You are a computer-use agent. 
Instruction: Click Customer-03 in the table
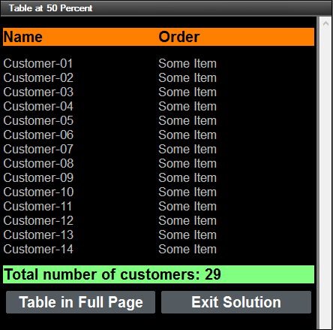click(x=38, y=92)
